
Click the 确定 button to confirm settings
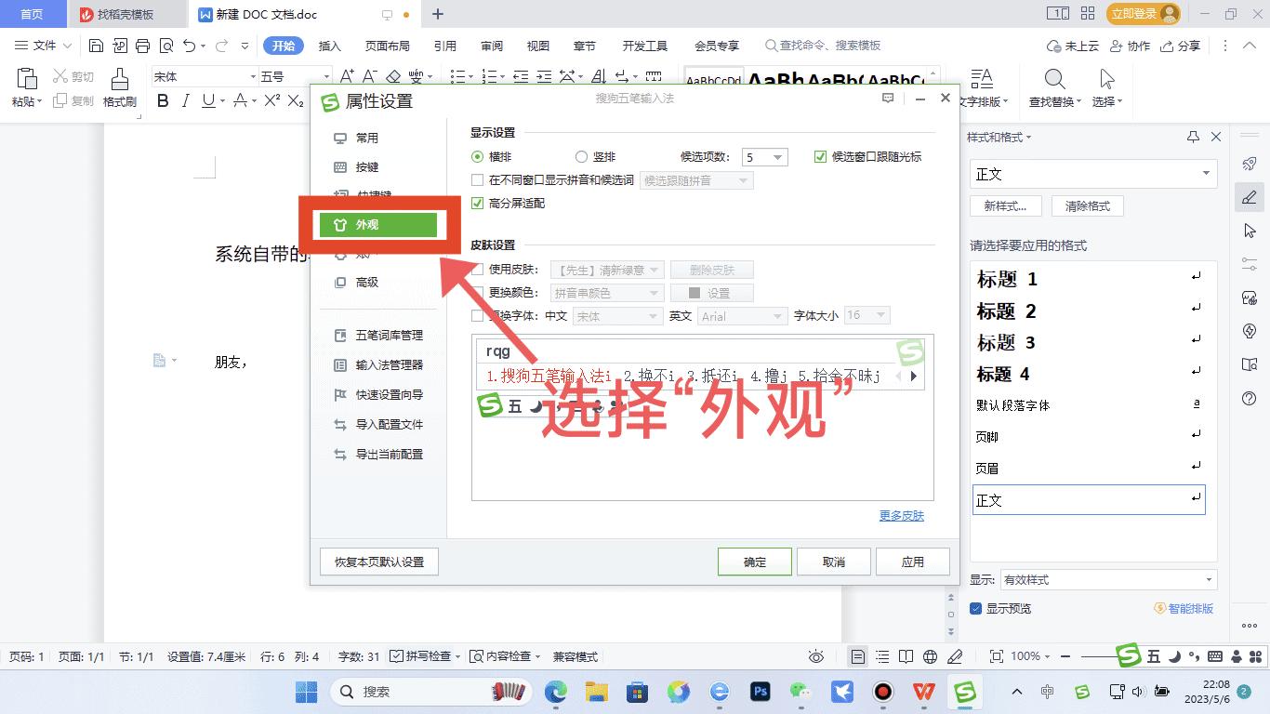point(754,561)
